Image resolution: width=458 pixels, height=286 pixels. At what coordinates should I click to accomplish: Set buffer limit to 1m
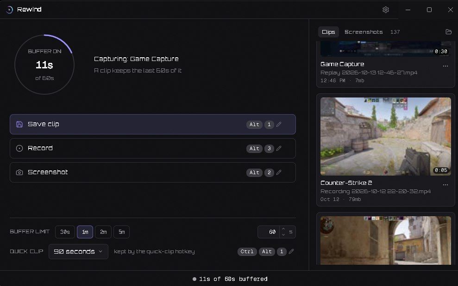coord(85,232)
